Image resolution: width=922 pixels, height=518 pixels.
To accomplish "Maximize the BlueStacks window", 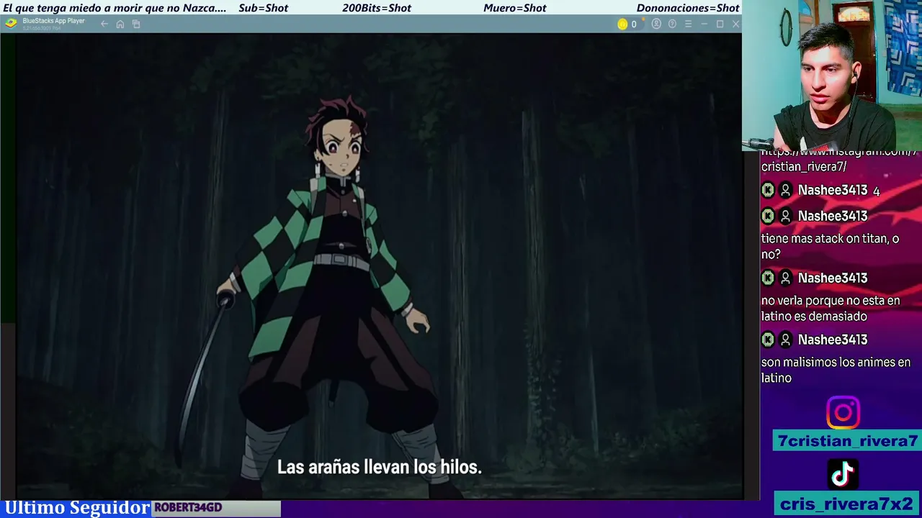I will tap(720, 24).
